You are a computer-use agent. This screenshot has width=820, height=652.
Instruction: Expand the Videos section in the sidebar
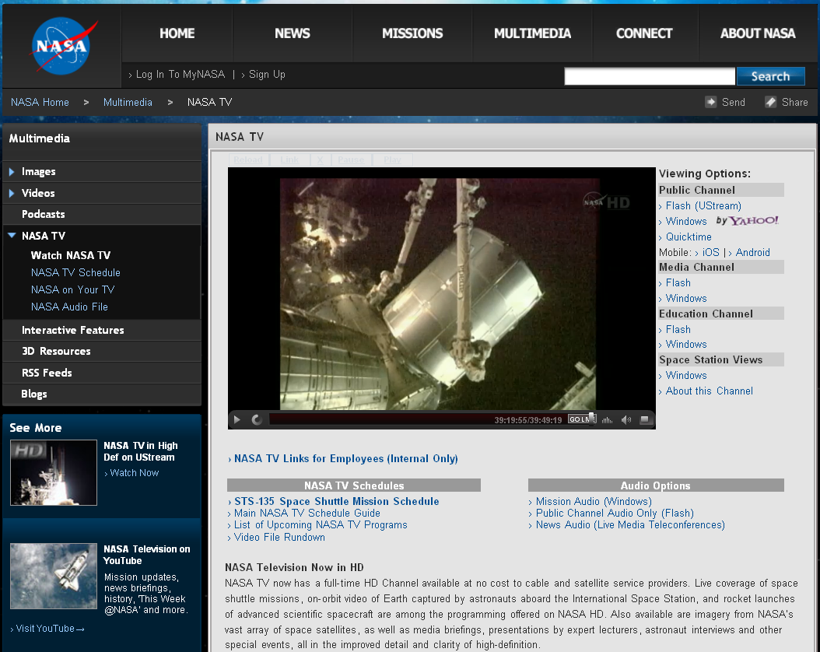pos(12,193)
